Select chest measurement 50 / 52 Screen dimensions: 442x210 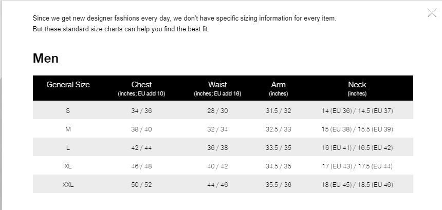[141, 185]
